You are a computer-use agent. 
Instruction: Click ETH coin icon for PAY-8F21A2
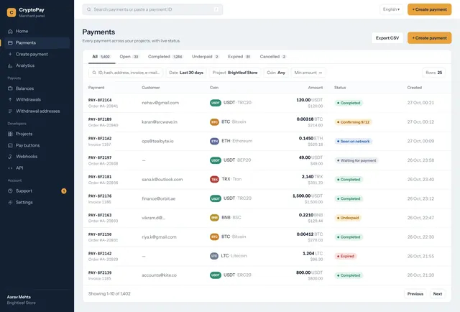point(214,141)
